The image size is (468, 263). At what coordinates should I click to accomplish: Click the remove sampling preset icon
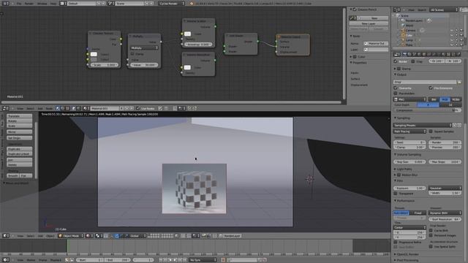(459, 125)
